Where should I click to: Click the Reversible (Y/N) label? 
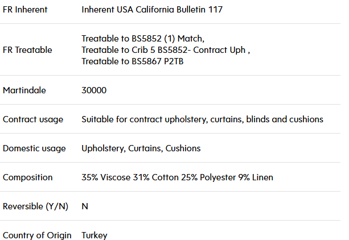coord(35,206)
